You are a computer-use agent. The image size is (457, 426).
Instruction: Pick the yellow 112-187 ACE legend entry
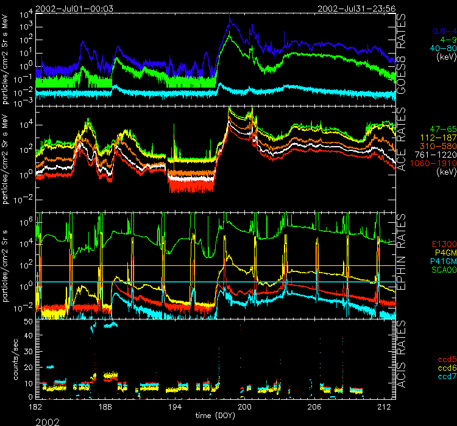(x=439, y=138)
